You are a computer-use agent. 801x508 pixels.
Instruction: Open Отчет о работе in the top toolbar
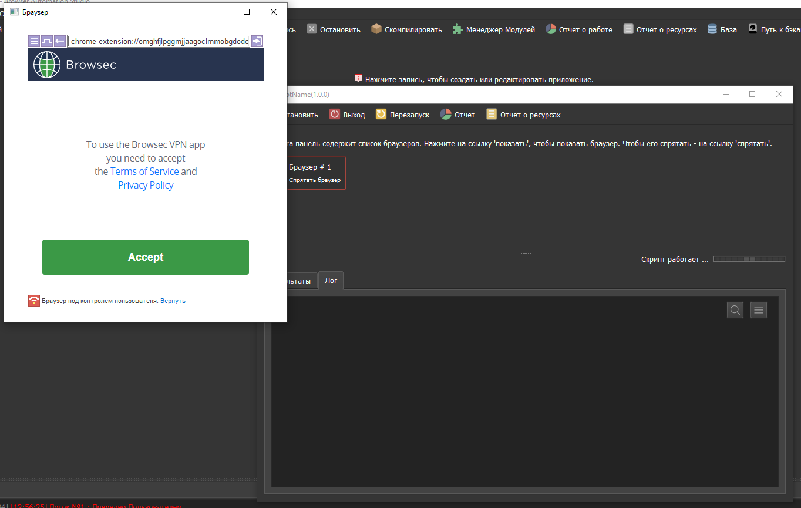coord(578,29)
